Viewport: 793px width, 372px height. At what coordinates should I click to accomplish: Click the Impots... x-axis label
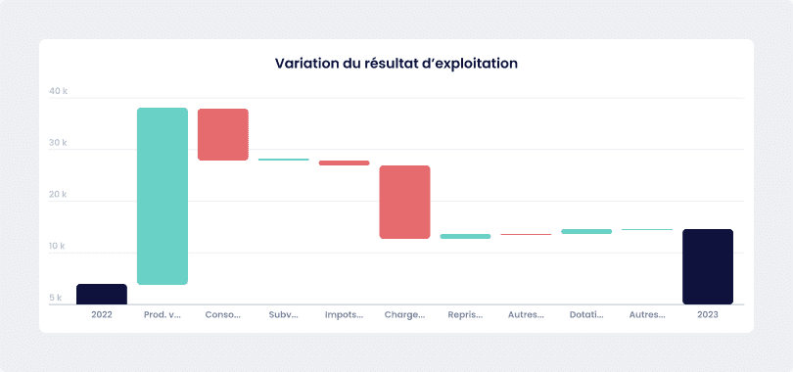(344, 314)
